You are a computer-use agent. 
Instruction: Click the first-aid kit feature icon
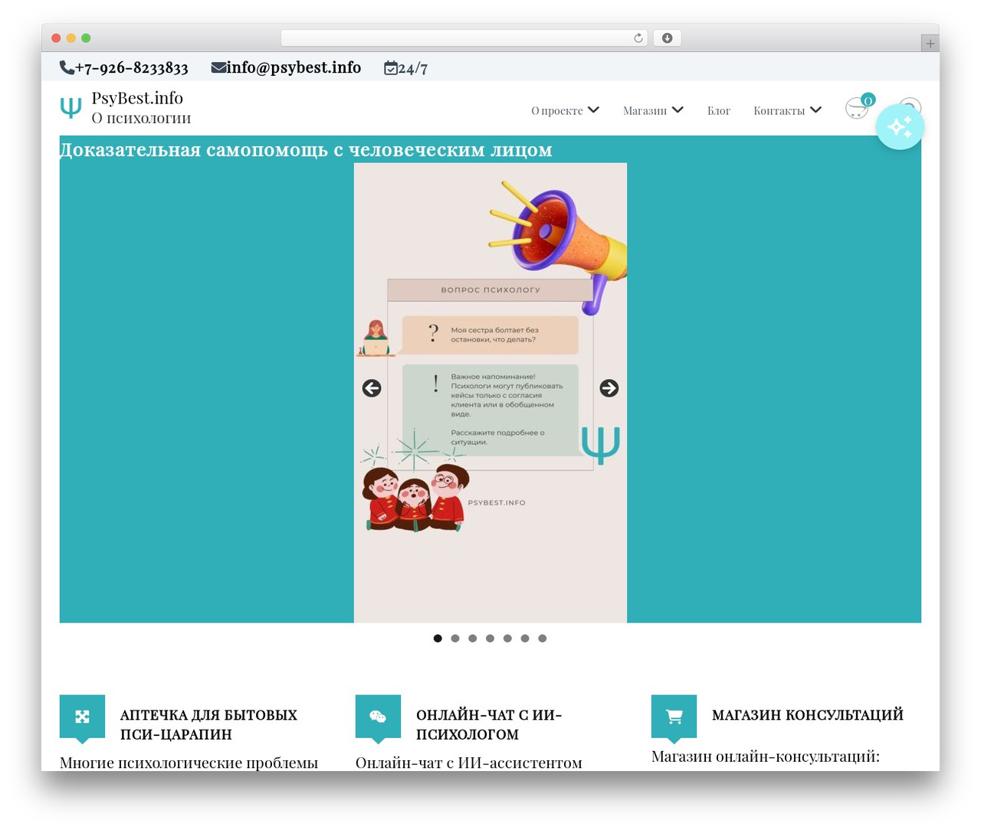pyautogui.click(x=82, y=717)
